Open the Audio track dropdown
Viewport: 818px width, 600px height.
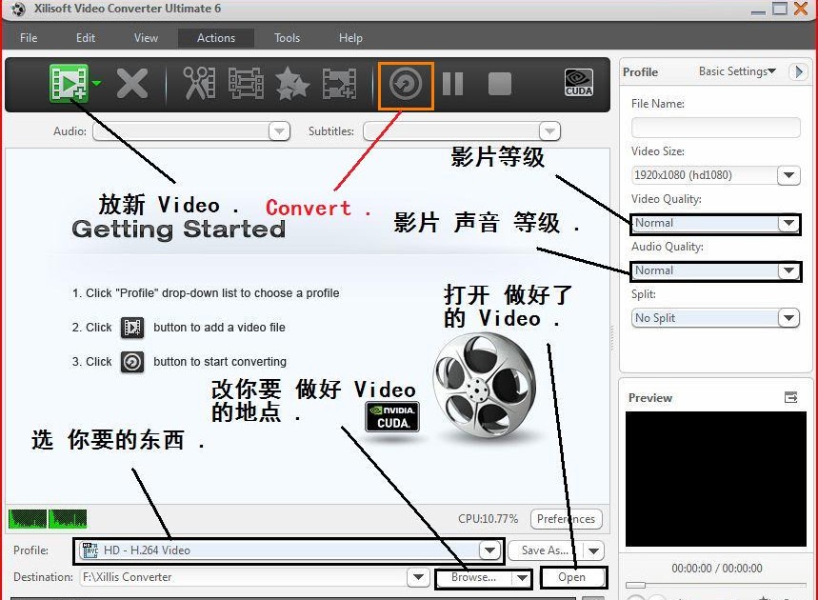click(278, 131)
